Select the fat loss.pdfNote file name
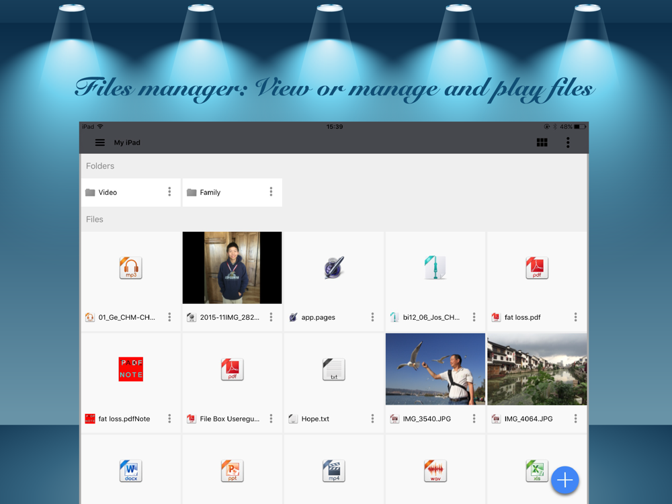This screenshot has width=672, height=504. [124, 419]
